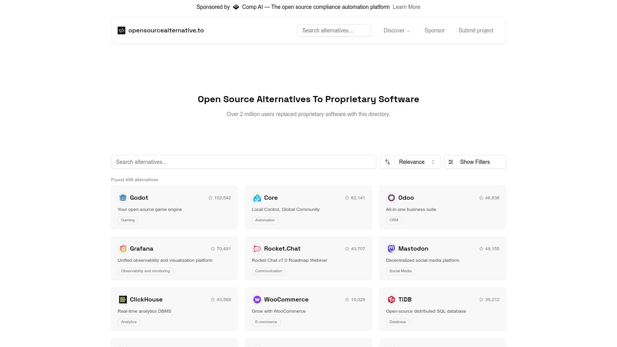Click the Grafana logo icon

[x=123, y=249]
